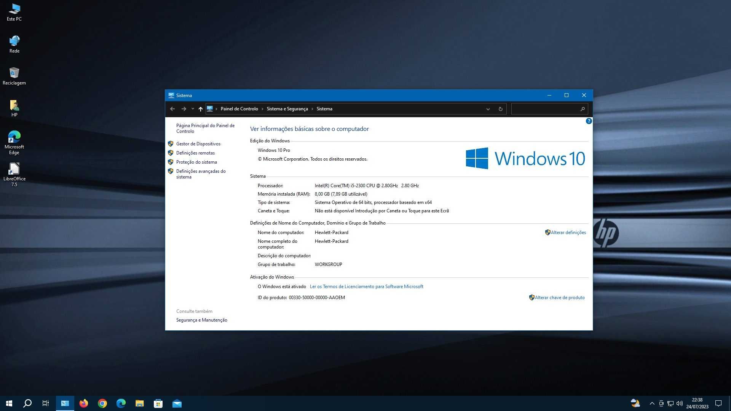Screen dimensions: 731x411
Task: Open Gestor de Dispositivos link
Action: coord(198,144)
